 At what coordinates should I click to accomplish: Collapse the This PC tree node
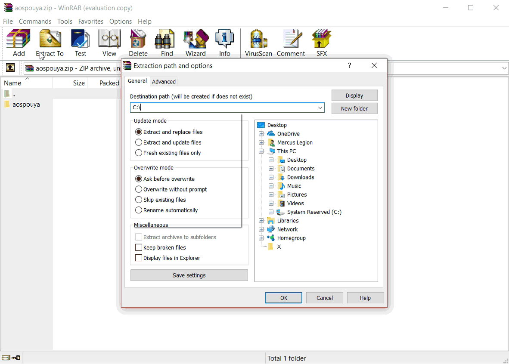click(x=261, y=151)
